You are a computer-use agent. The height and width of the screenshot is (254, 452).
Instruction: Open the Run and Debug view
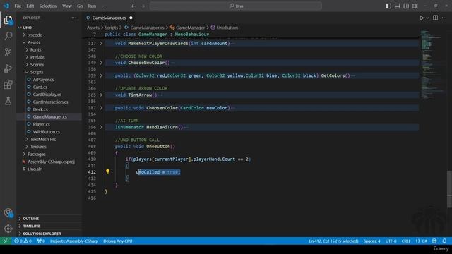coord(8,68)
